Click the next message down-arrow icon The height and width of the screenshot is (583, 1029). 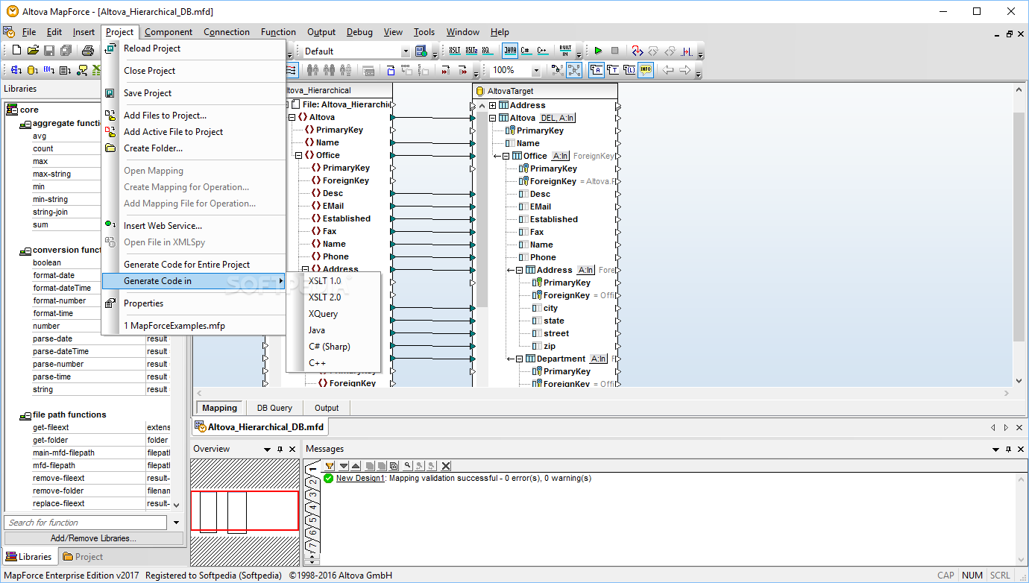point(342,465)
